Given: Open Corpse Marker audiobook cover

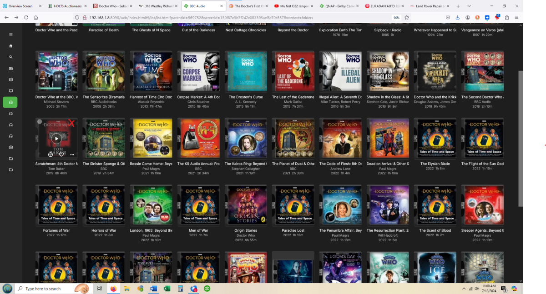Looking at the screenshot, I should click(198, 72).
